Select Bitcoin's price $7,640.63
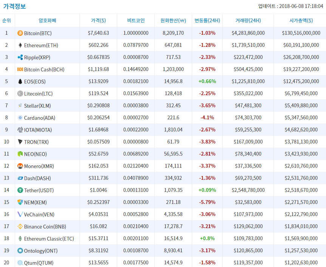This screenshot has width=326, height=267. click(98, 33)
